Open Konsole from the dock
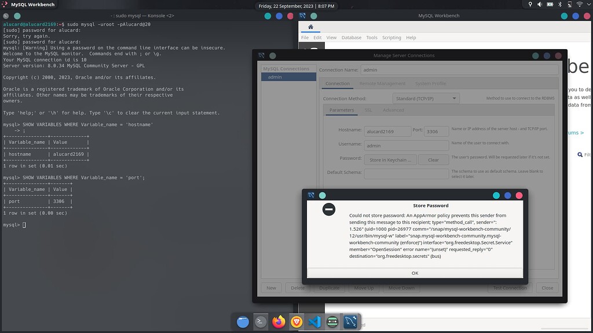This screenshot has height=333, width=593. point(261,323)
